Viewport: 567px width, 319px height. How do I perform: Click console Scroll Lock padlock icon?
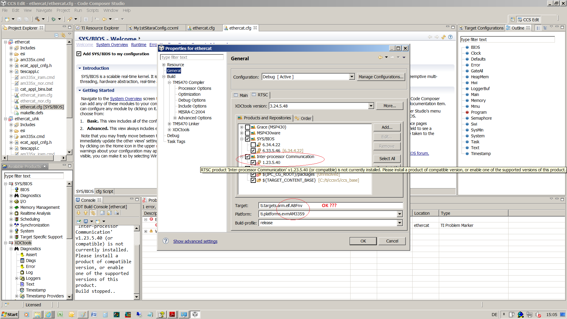pyautogui.click(x=110, y=213)
